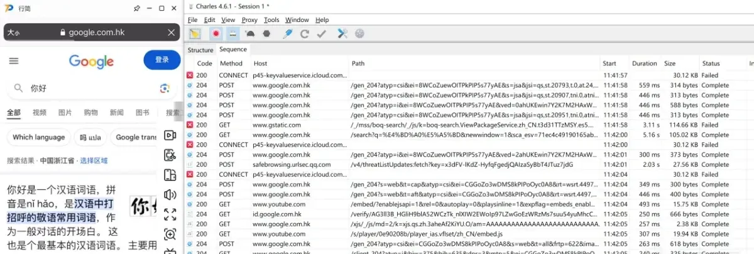This screenshot has width=754, height=254.
Task: Click the Repeat request arrow icon
Action: click(305, 33)
